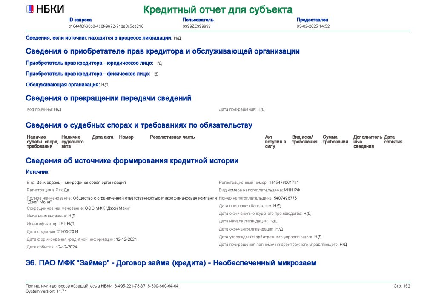Screen dimensions: 436x308
Task: Click 'Приобретатель прав кредитора - юридическое лицо'
Action: 89,63
